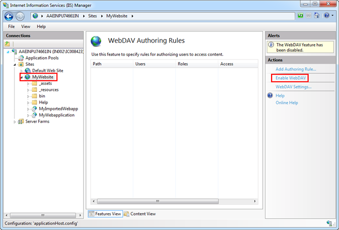Click the Enable WebDAV action link
The image size is (339, 230).
(x=291, y=78)
